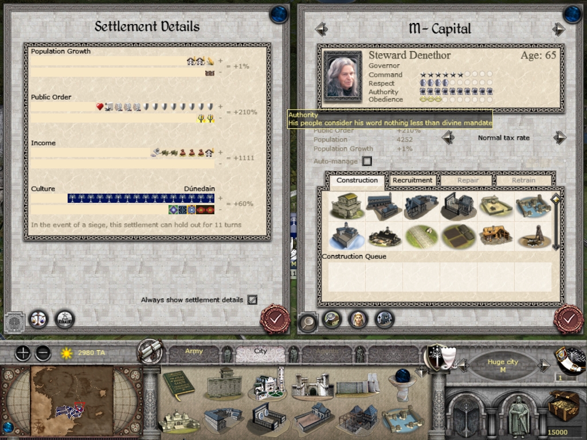Raise tax rate with right arrow

pyautogui.click(x=559, y=137)
